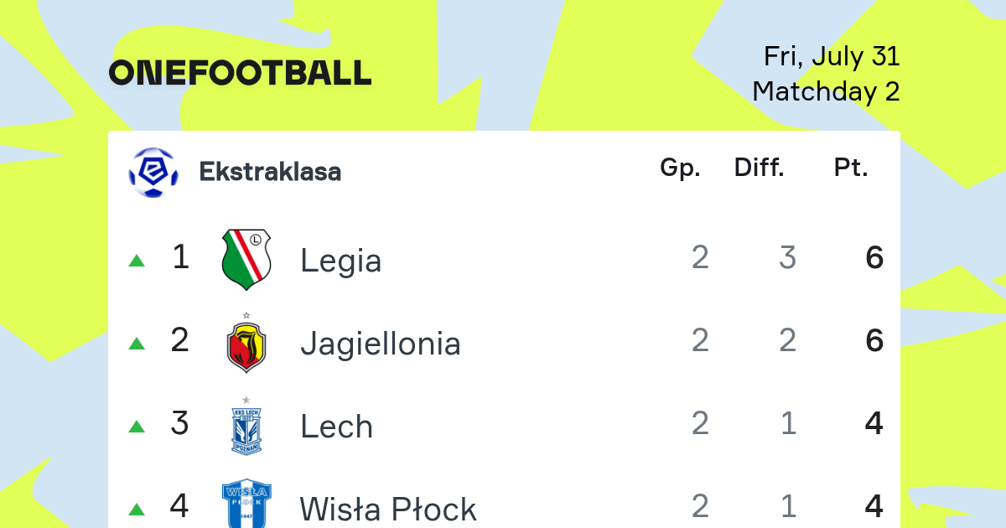
Task: Click the green up arrow beside Lech
Action: pyautogui.click(x=137, y=427)
